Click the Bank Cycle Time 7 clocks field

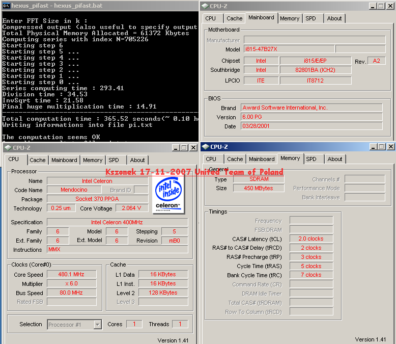[x=312, y=275]
